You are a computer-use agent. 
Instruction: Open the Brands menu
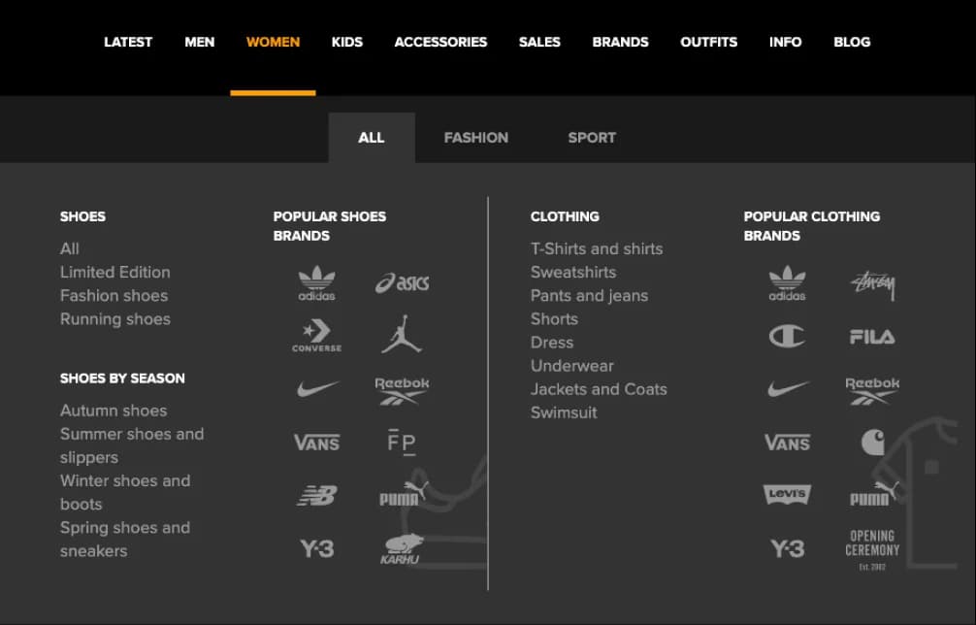[x=620, y=42]
